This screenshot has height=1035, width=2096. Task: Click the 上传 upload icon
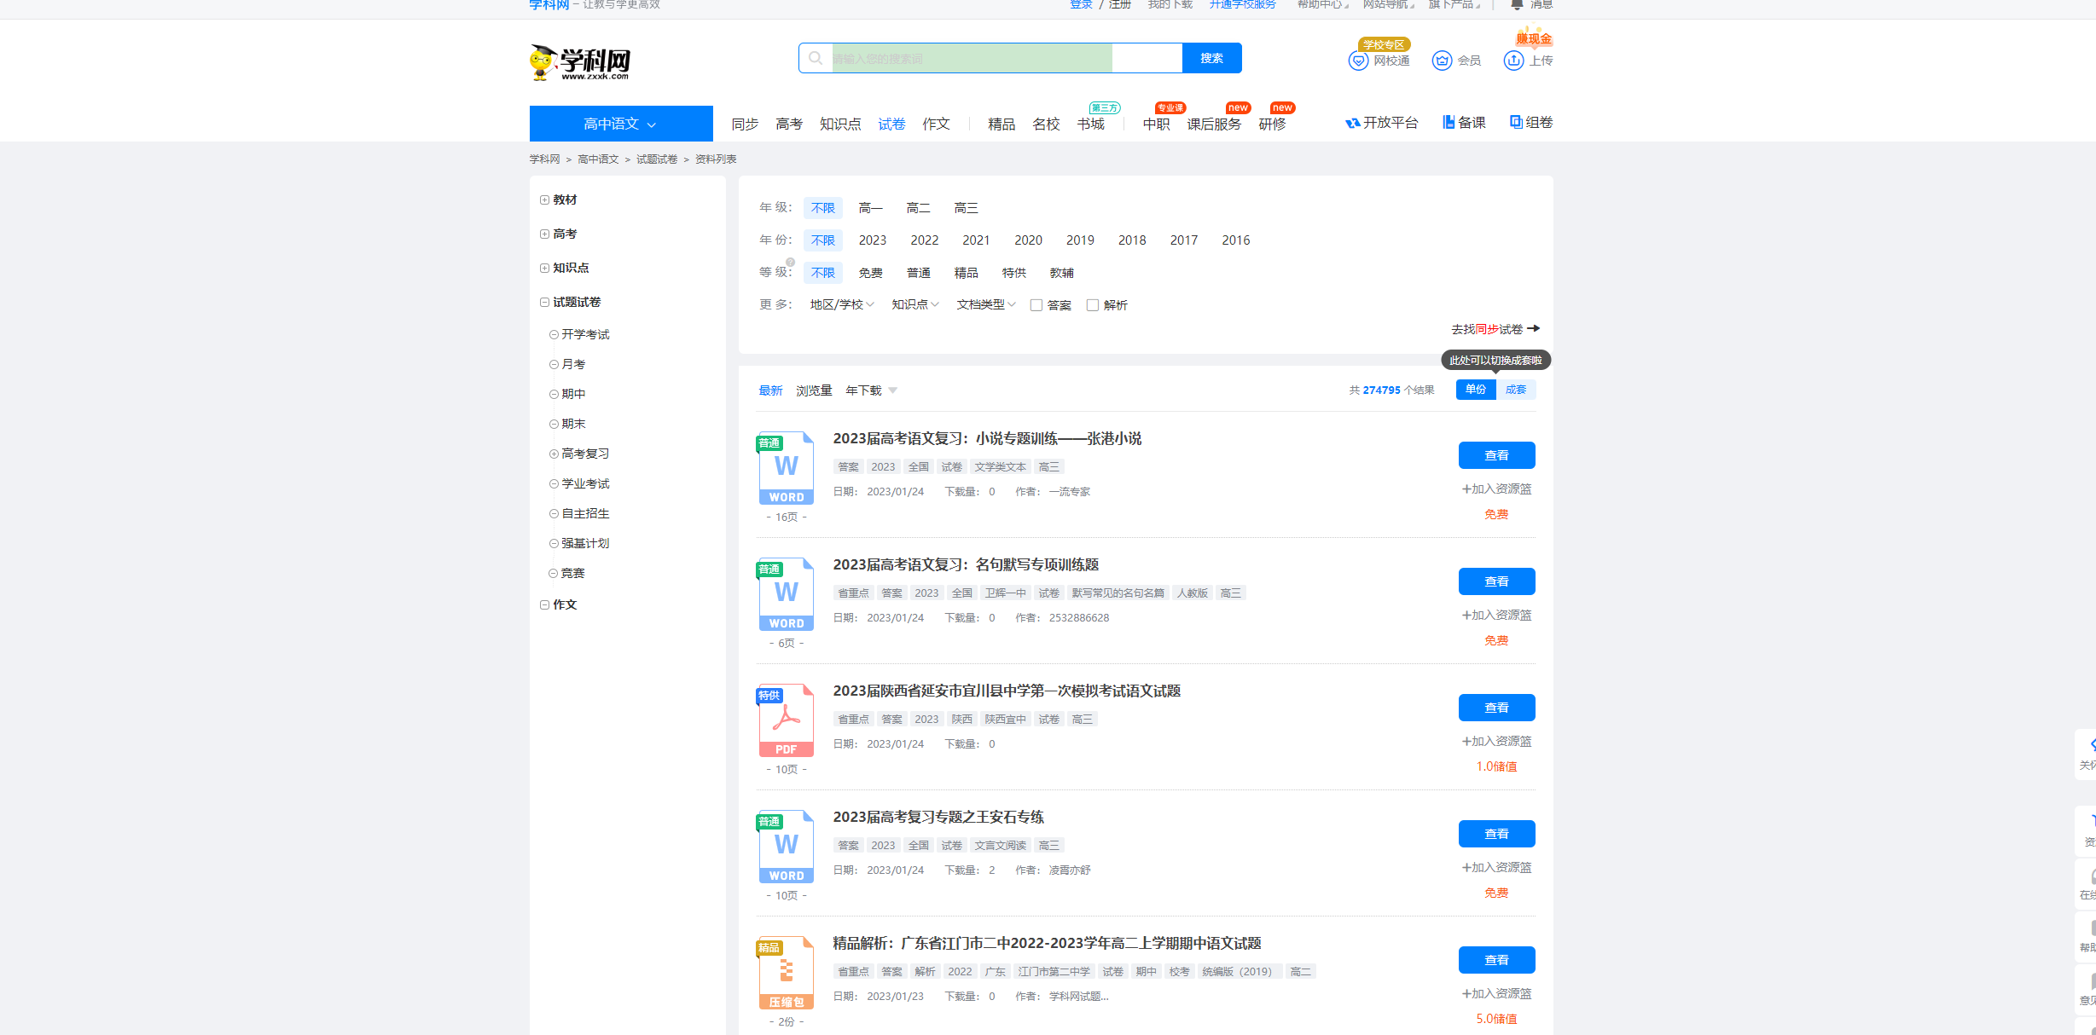(x=1513, y=61)
